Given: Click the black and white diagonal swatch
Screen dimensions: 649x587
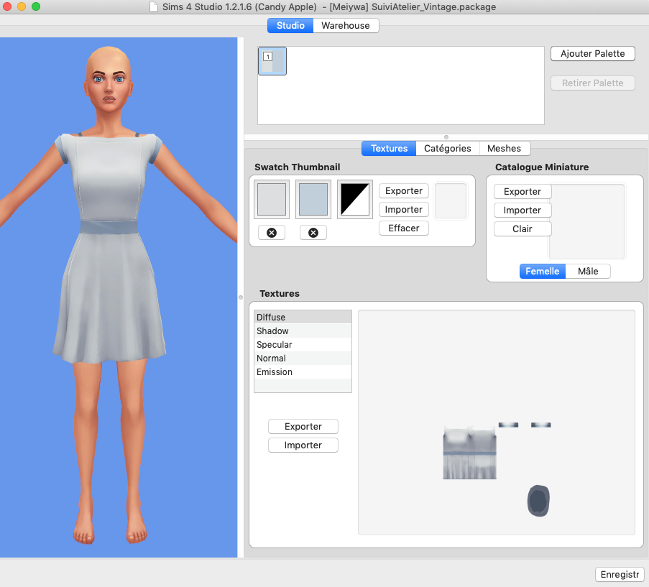Looking at the screenshot, I should [x=355, y=199].
